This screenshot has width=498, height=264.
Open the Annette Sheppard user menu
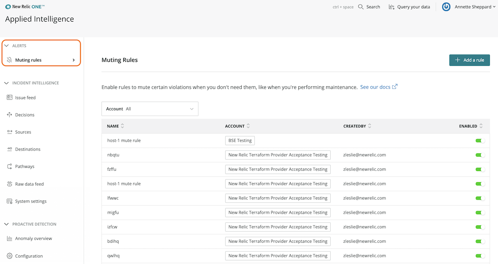pos(475,7)
